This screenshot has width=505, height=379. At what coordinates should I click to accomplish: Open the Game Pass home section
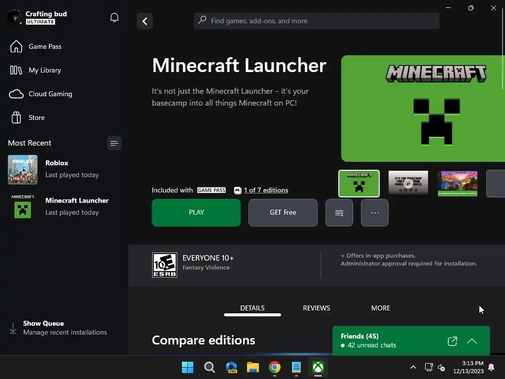(64, 46)
